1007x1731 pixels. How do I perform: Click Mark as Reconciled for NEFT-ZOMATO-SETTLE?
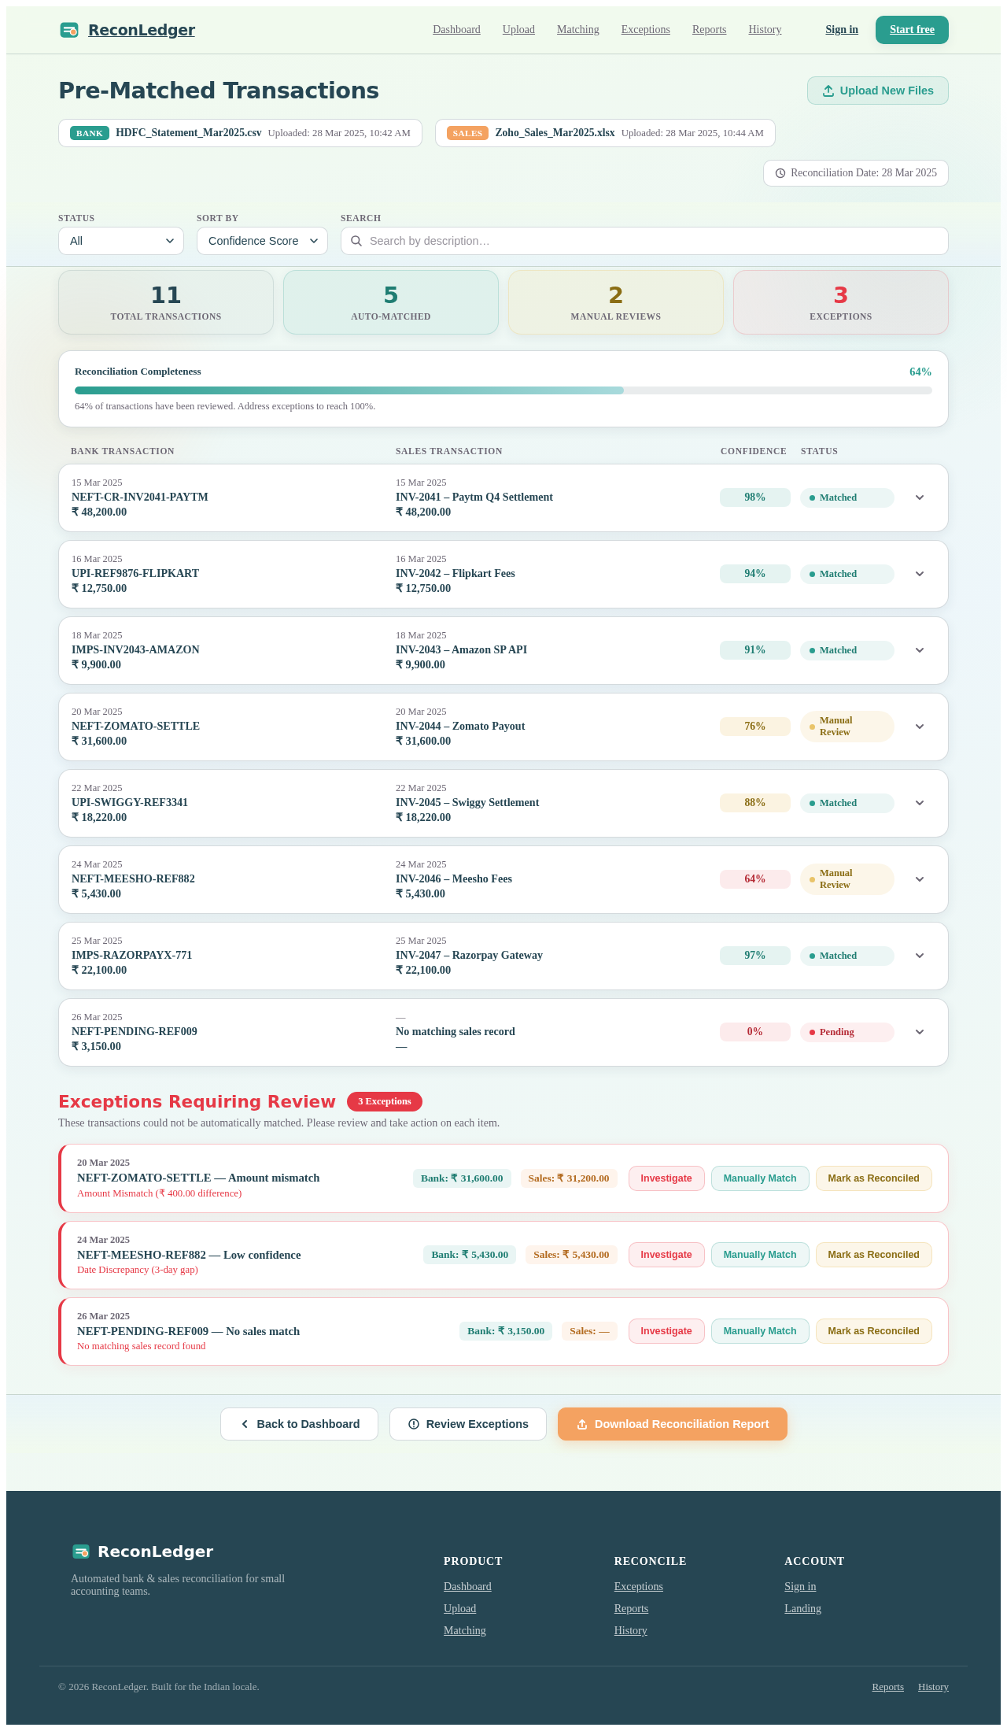pos(873,1178)
